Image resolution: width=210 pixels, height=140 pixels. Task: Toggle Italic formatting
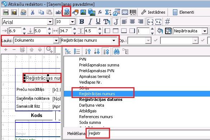coord(90,22)
